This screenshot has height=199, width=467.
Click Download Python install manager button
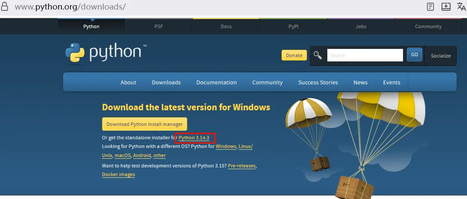(x=144, y=124)
